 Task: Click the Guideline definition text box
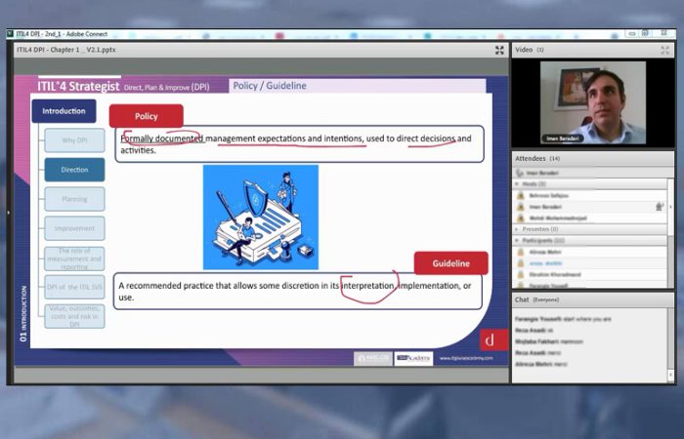coord(298,292)
